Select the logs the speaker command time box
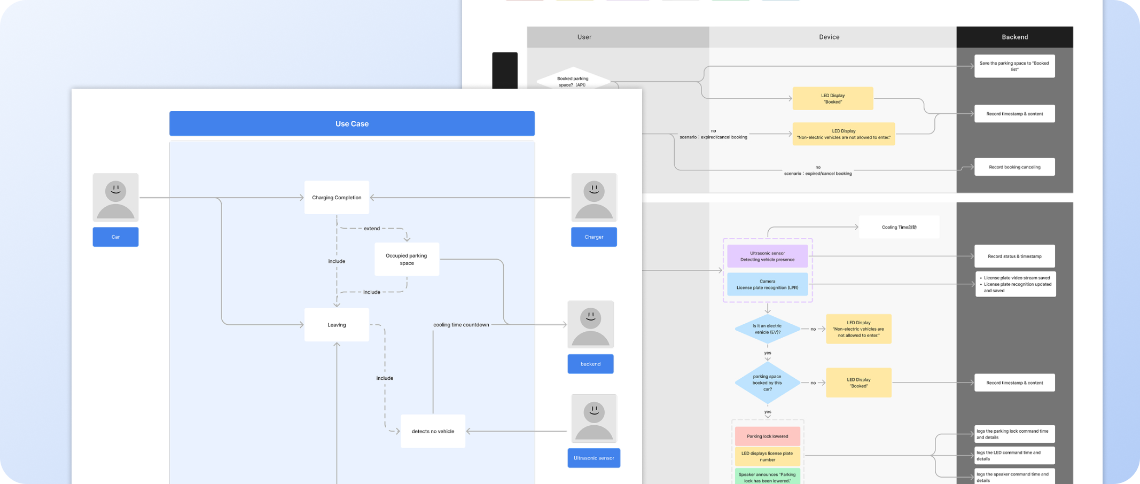 (1014, 477)
